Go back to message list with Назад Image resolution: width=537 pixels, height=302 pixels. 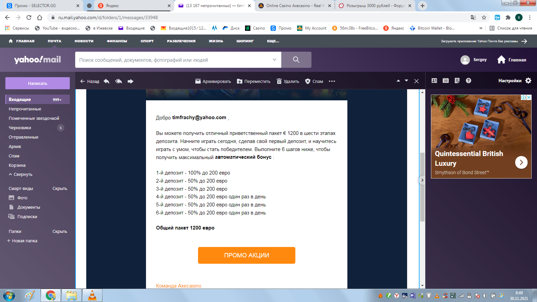pos(90,81)
